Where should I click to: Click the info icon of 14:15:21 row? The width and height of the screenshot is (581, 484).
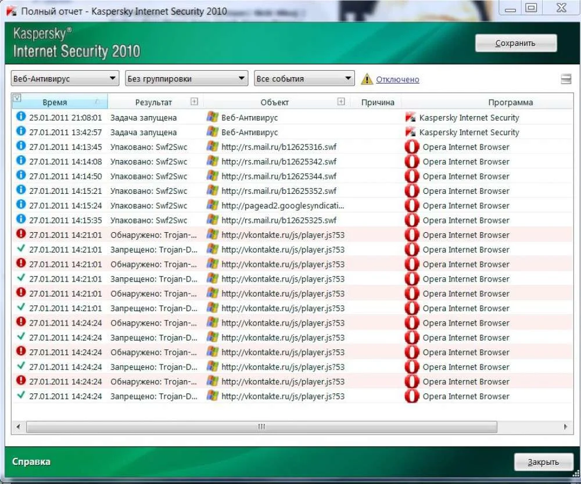[21, 189]
